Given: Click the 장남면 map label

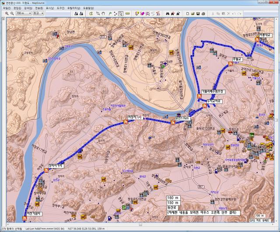Looking at the screenshot, I should click(x=71, y=32).
